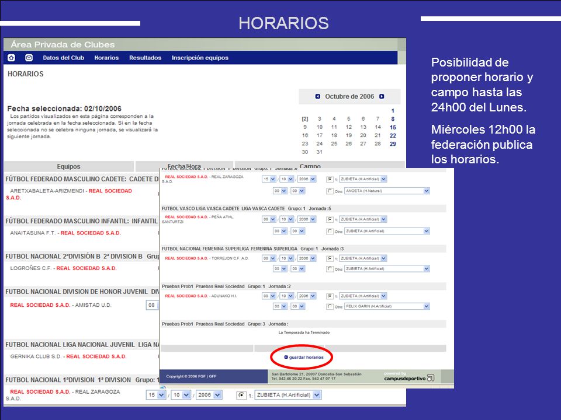561x420 pixels.
Task: Open primary ZUBIETA dropdown for Adunako H.I. match
Action: (363, 296)
